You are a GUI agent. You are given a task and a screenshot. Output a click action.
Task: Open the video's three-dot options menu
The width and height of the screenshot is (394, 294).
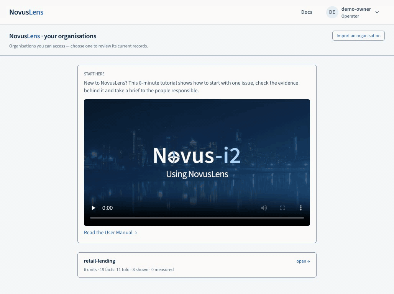(x=301, y=208)
